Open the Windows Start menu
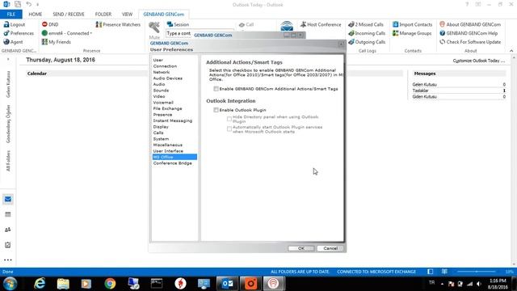The image size is (517, 291). pyautogui.click(x=10, y=284)
